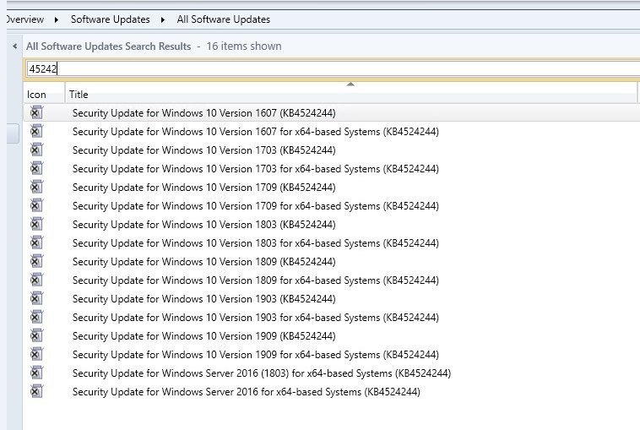This screenshot has height=430, width=640.
Task: Click icon beside Version 1809 (KB4524244) update
Action: [36, 261]
